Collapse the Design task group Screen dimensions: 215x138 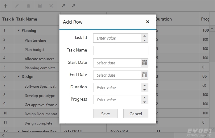coord(18,76)
